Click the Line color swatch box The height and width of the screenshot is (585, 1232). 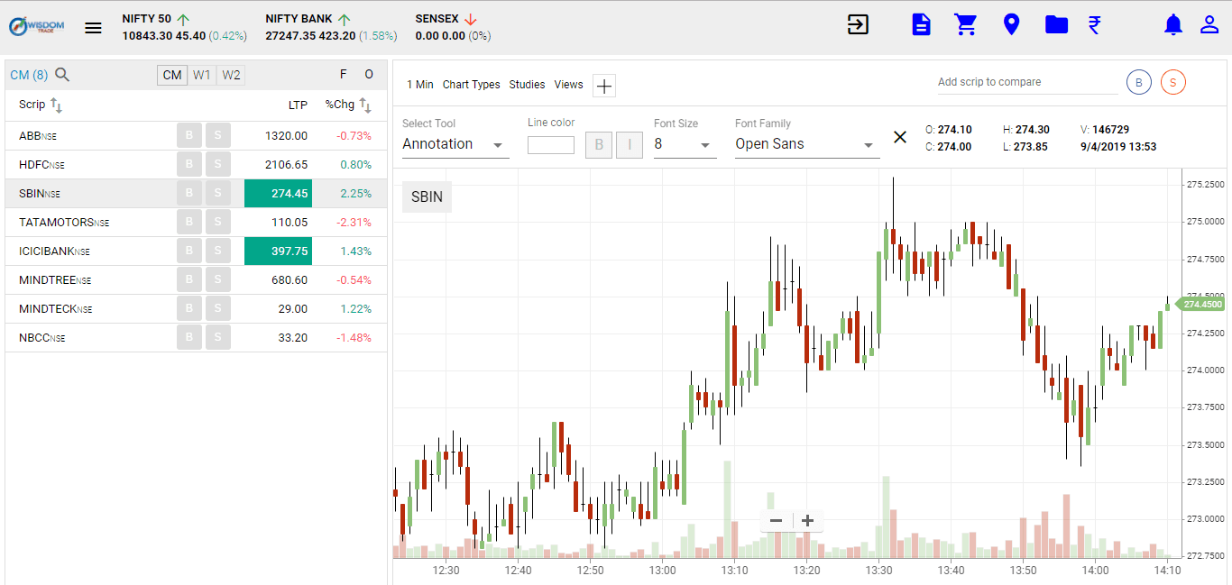[x=551, y=143]
